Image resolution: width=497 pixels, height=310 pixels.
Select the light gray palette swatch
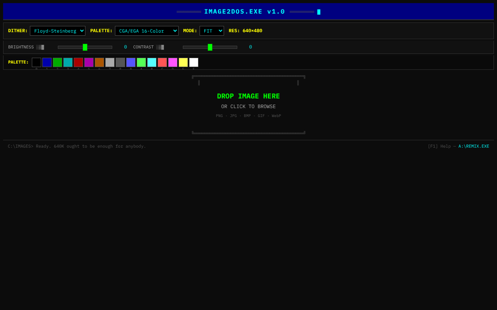pyautogui.click(x=110, y=62)
